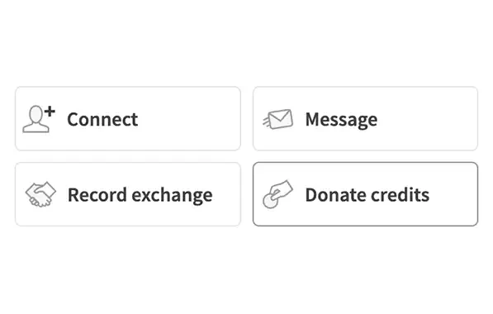
Task: Choose the Record exchange button
Action: [128, 194]
